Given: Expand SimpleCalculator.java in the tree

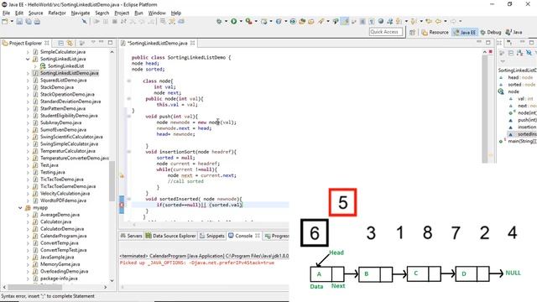Looking at the screenshot, I should pos(28,52).
